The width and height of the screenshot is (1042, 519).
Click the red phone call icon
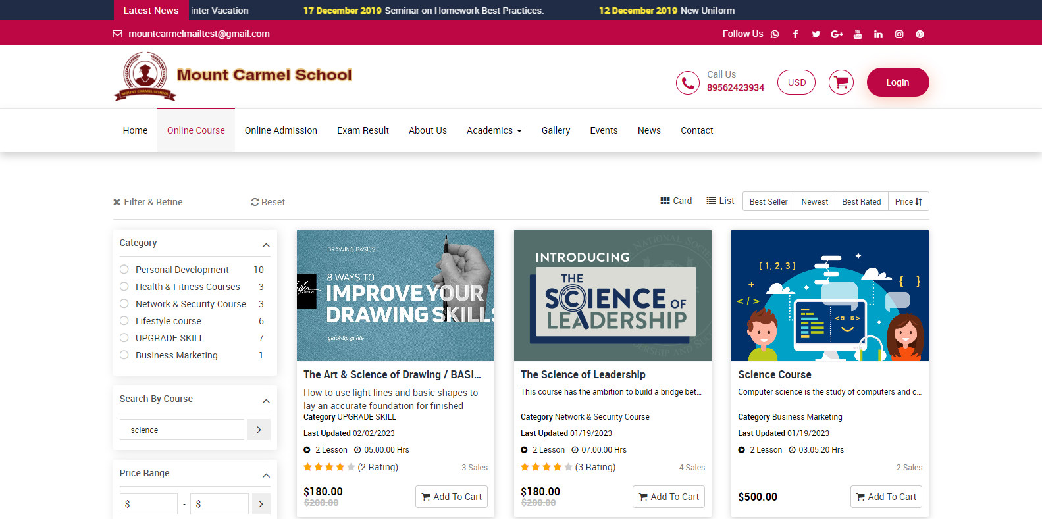pos(687,83)
